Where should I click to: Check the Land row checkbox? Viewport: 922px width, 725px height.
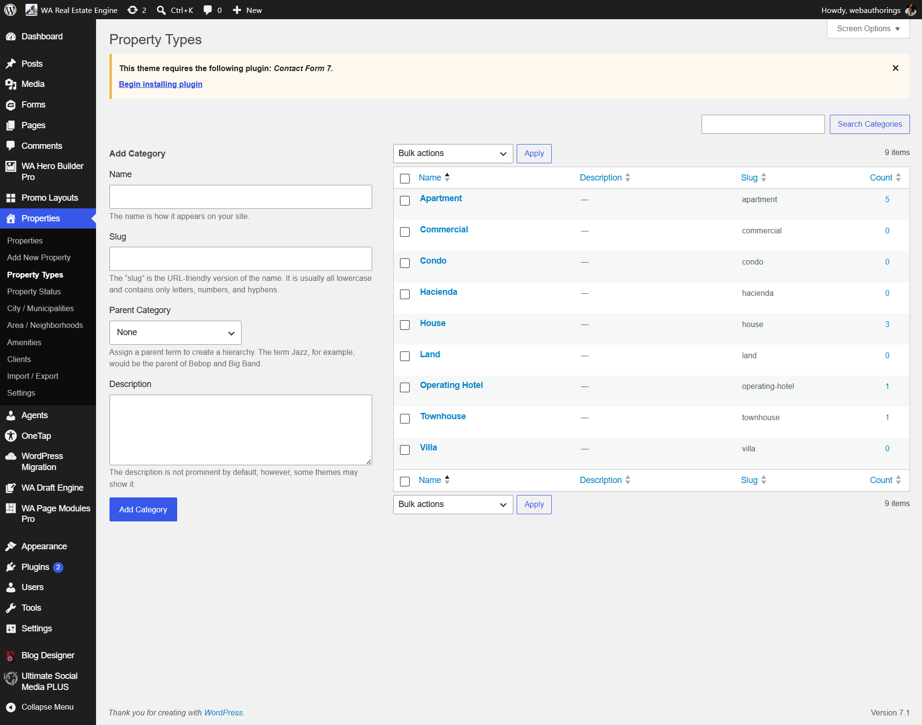coord(405,356)
